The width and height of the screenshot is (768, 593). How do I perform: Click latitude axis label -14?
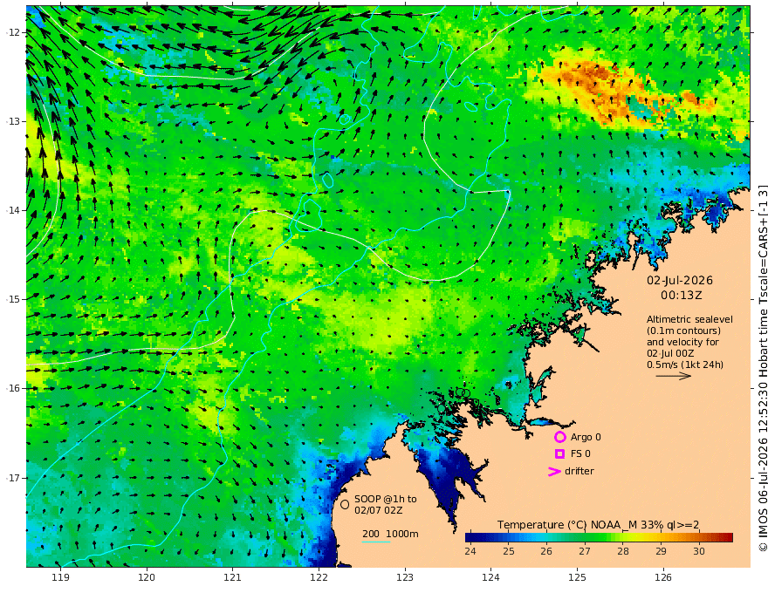point(13,210)
